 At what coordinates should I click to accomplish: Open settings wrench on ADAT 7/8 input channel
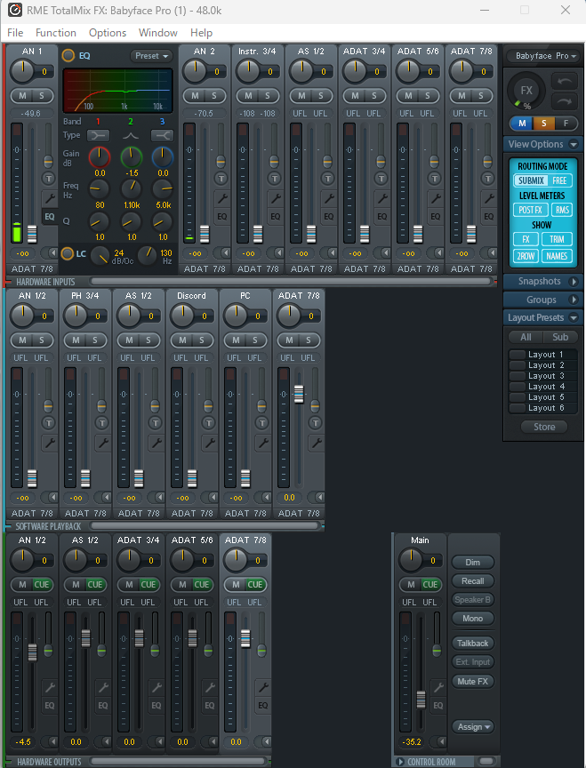point(488,198)
